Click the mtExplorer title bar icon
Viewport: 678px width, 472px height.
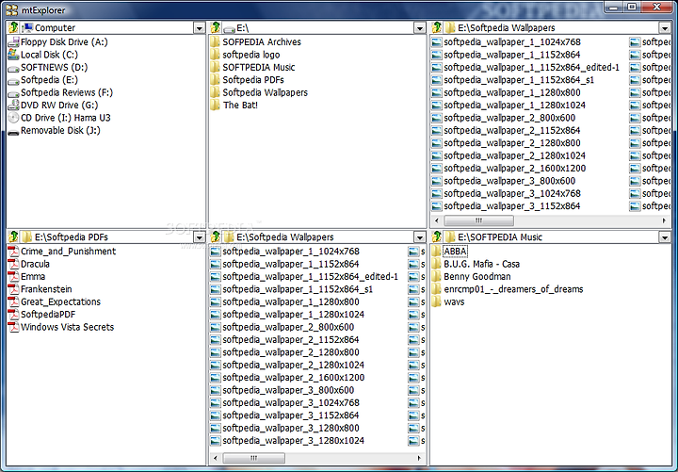click(11, 9)
